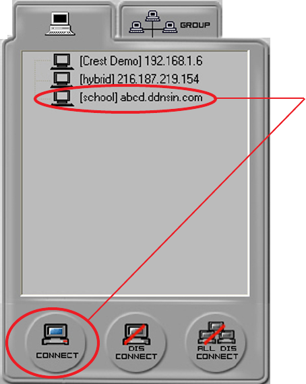The width and height of the screenshot is (306, 384).
Task: Select the [school] site name
Action: pyautogui.click(x=98, y=98)
